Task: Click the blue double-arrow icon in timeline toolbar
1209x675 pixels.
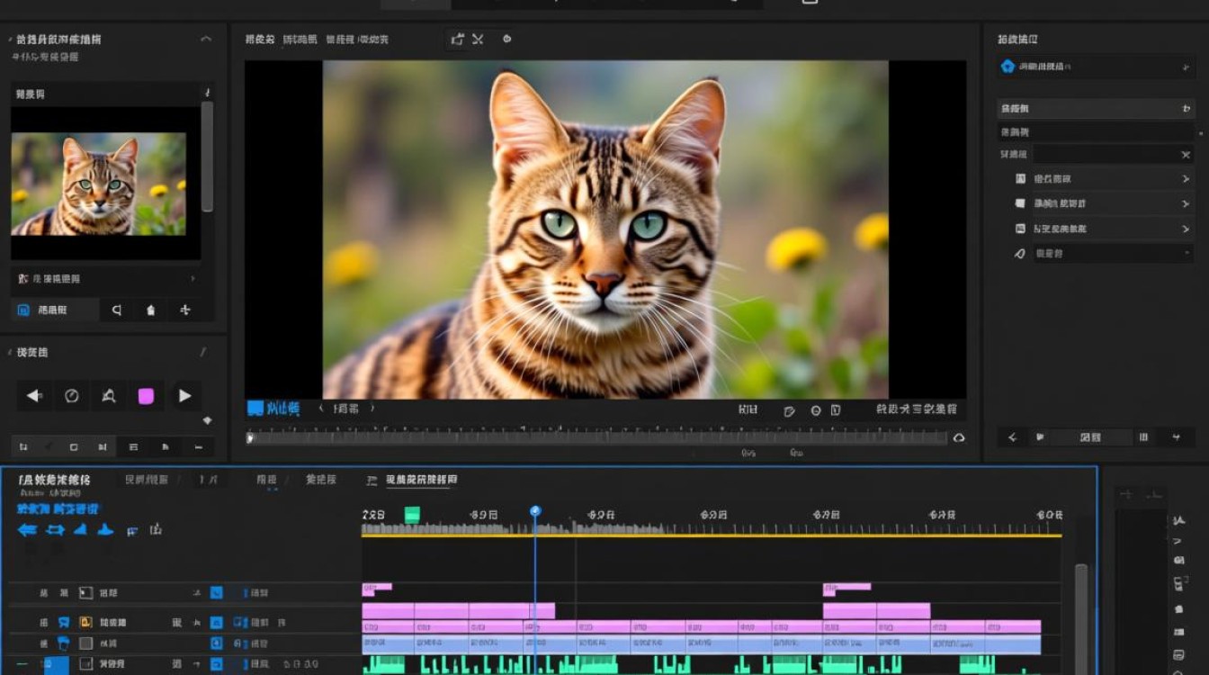Action: pos(55,530)
